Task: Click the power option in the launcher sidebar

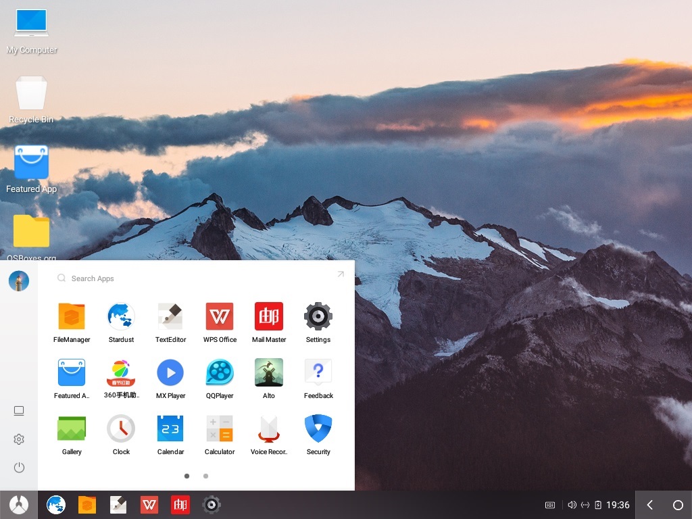Action: (x=19, y=467)
